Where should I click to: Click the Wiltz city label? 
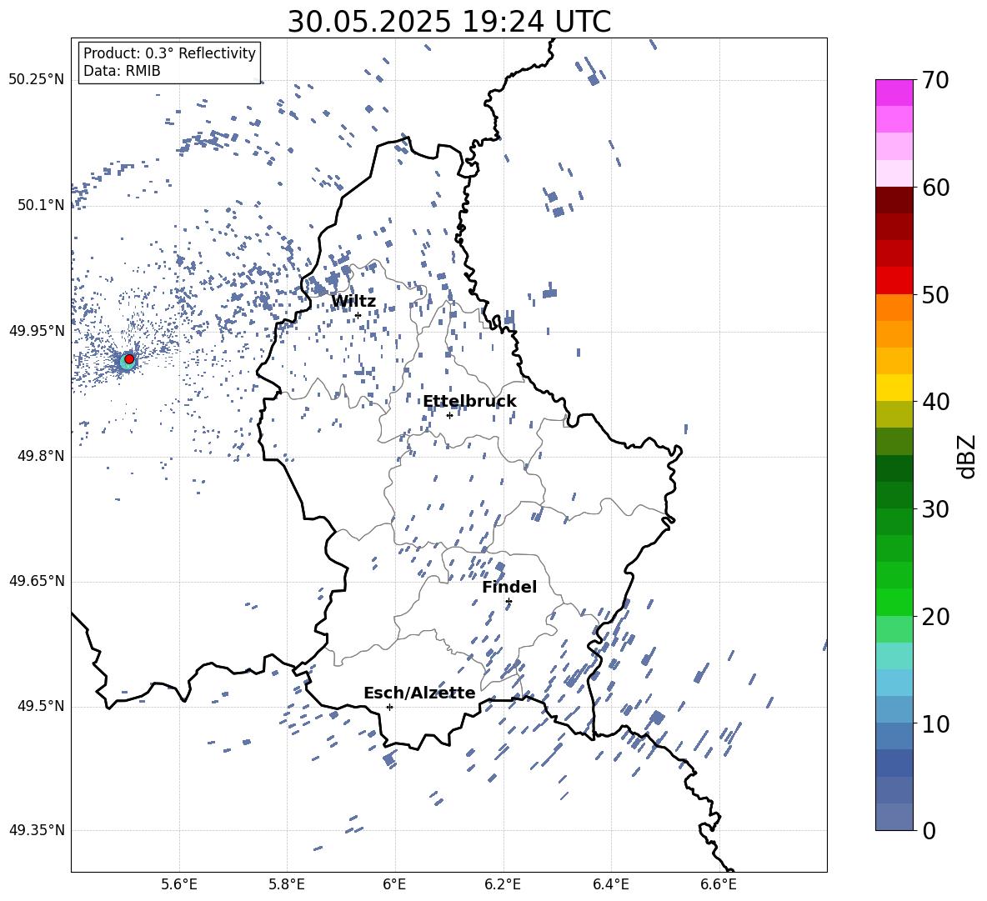353,302
